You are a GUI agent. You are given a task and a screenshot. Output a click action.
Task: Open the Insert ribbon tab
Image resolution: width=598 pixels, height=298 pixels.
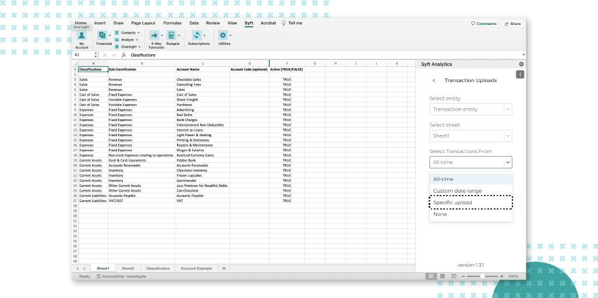[x=100, y=23]
